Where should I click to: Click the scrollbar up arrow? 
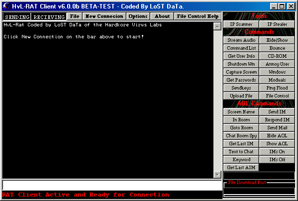[217, 26]
